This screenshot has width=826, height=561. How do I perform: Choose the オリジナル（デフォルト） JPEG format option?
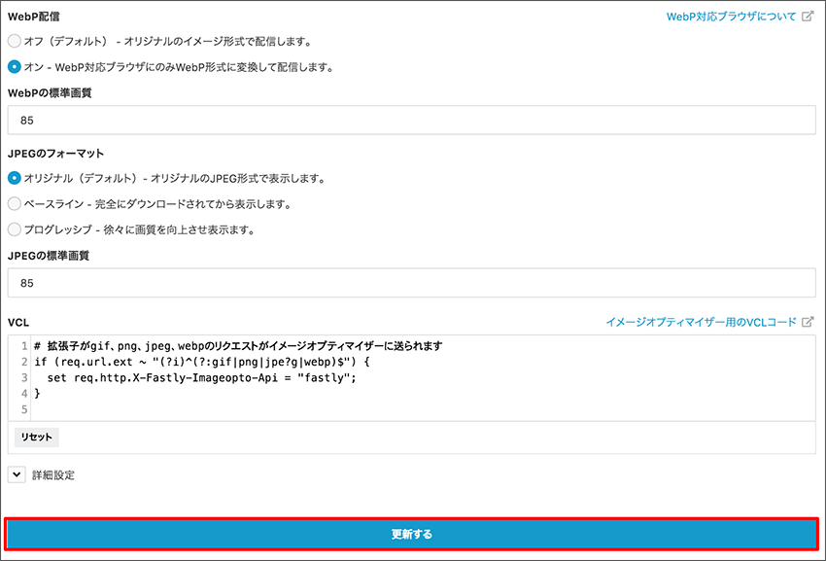point(14,178)
